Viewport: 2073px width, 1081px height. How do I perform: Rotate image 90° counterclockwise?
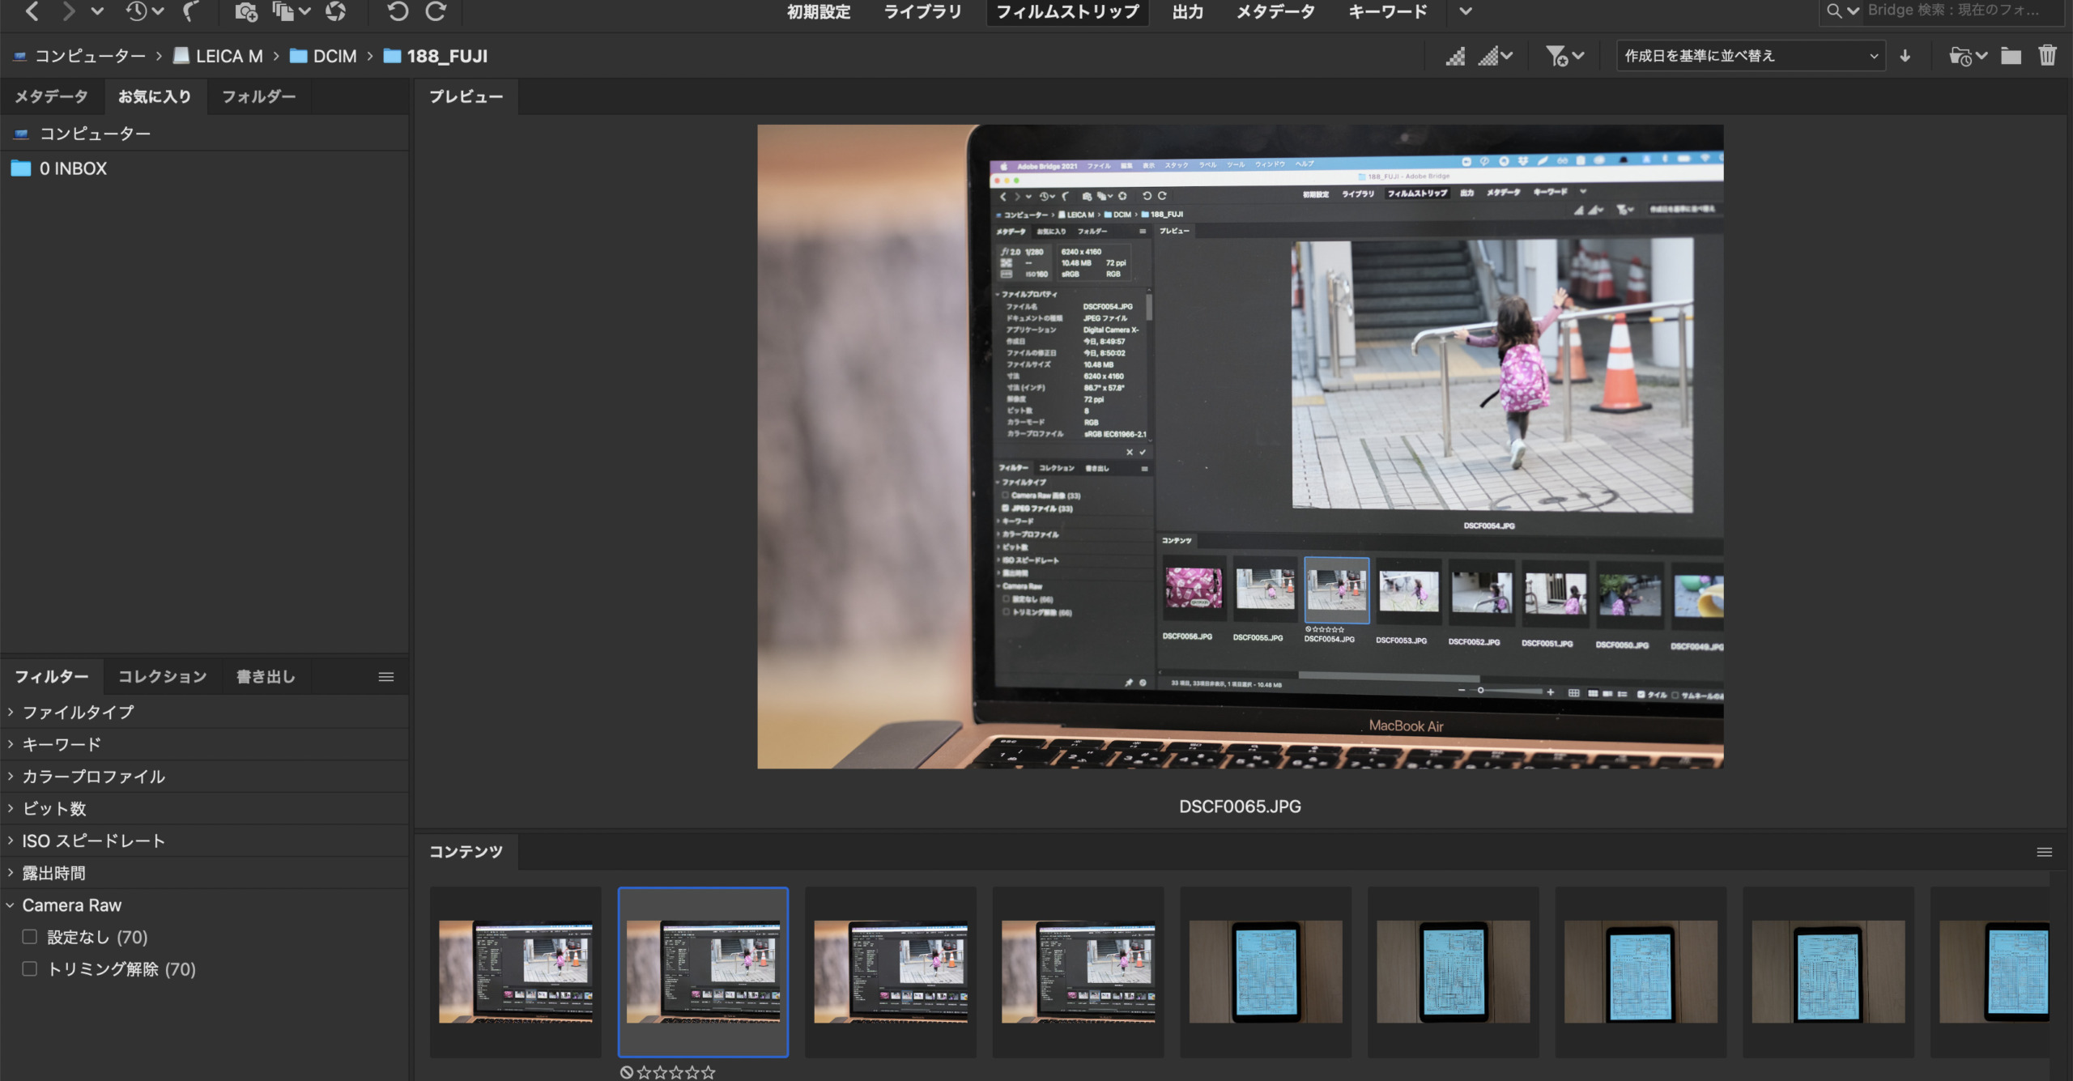397,11
